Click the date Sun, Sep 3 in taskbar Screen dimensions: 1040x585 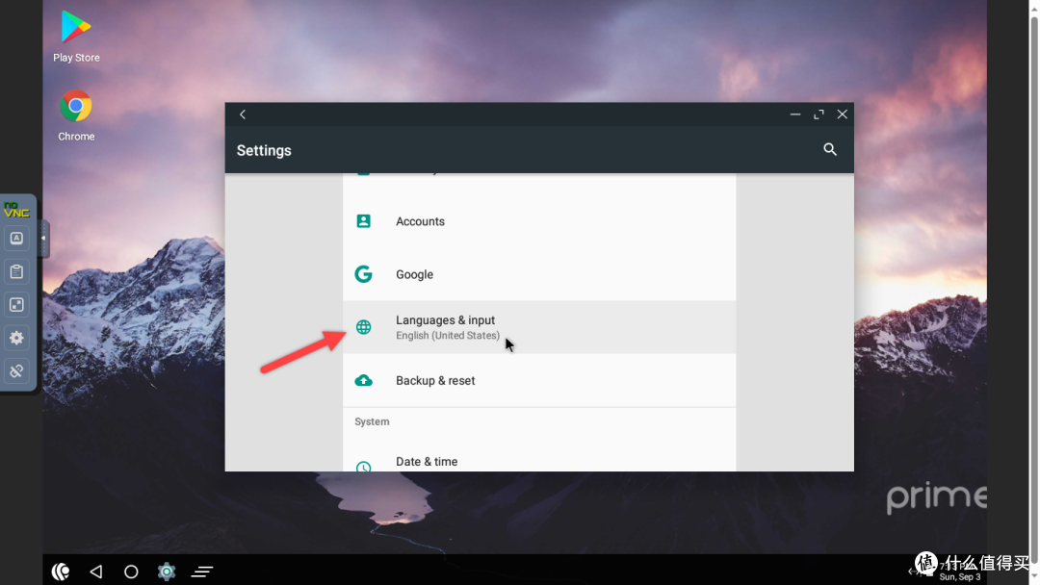click(x=960, y=577)
